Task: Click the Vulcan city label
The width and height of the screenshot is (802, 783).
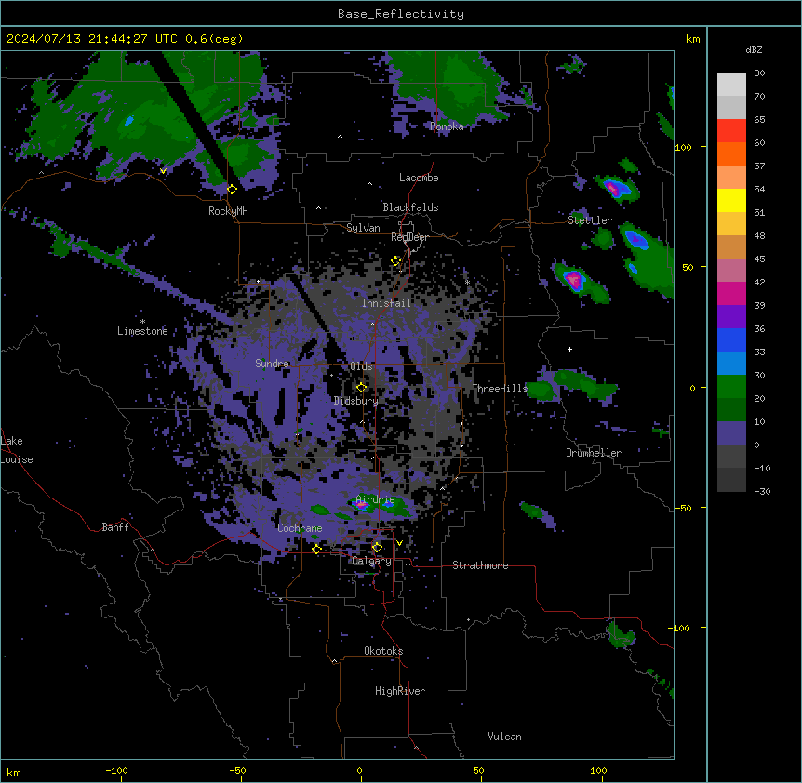Action: tap(505, 737)
